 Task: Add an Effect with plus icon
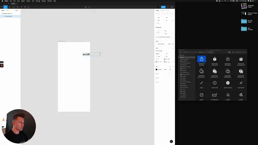tap(173, 78)
